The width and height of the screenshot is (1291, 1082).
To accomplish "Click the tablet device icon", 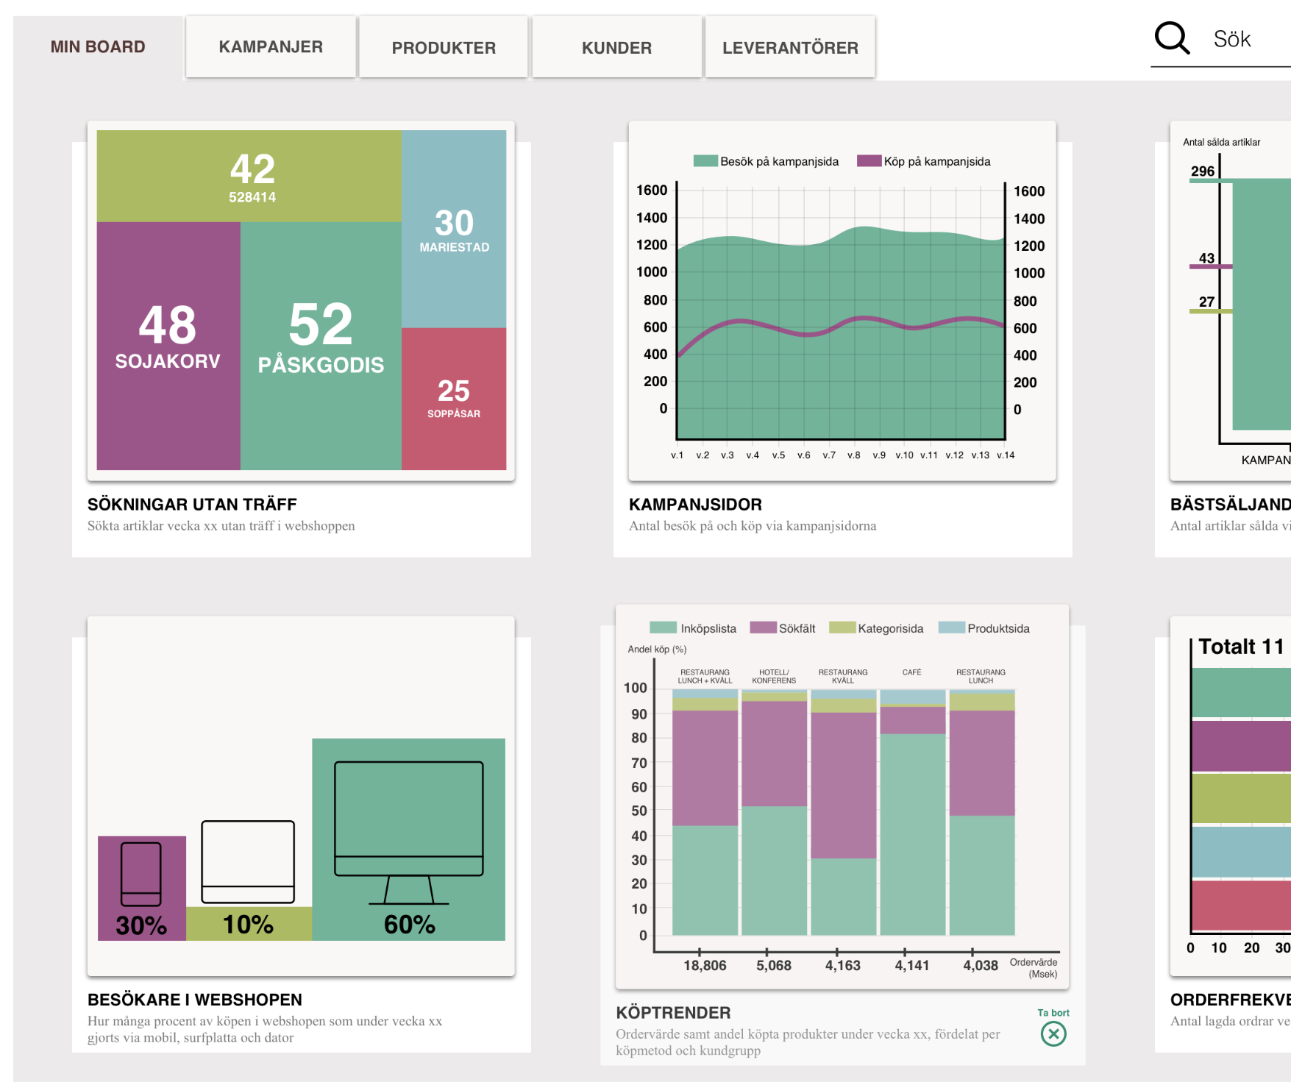I will pyautogui.click(x=248, y=861).
